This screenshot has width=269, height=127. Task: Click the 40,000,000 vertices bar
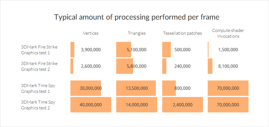91,105
